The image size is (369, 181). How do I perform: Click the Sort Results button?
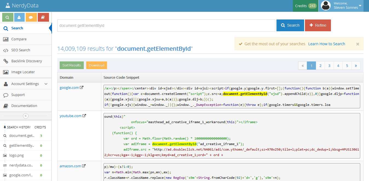point(72,65)
